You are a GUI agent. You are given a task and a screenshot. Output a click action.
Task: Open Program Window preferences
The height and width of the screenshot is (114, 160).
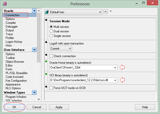coord(16,97)
